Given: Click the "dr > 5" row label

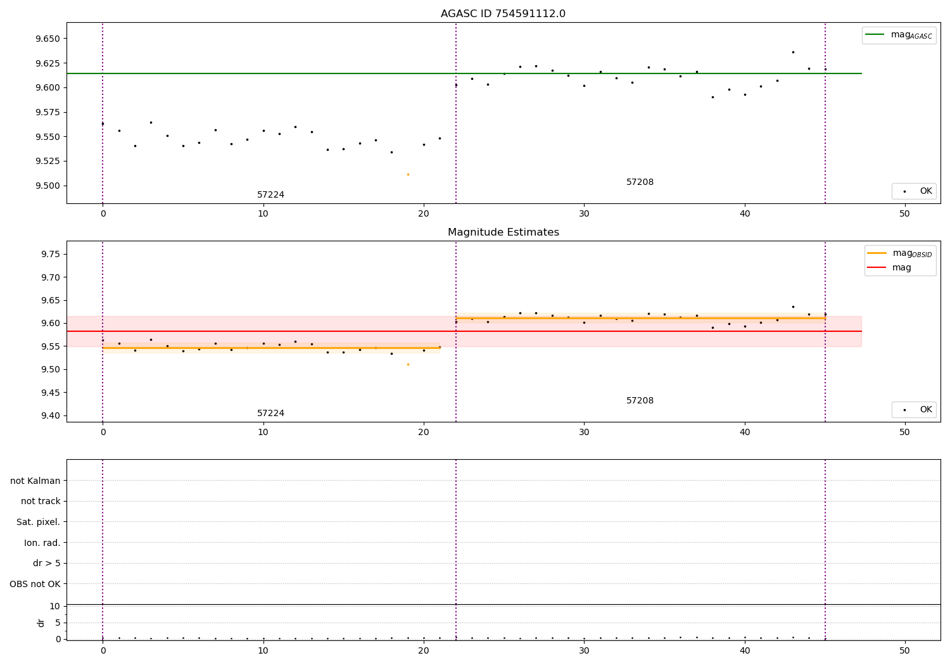Looking at the screenshot, I should 47,564.
